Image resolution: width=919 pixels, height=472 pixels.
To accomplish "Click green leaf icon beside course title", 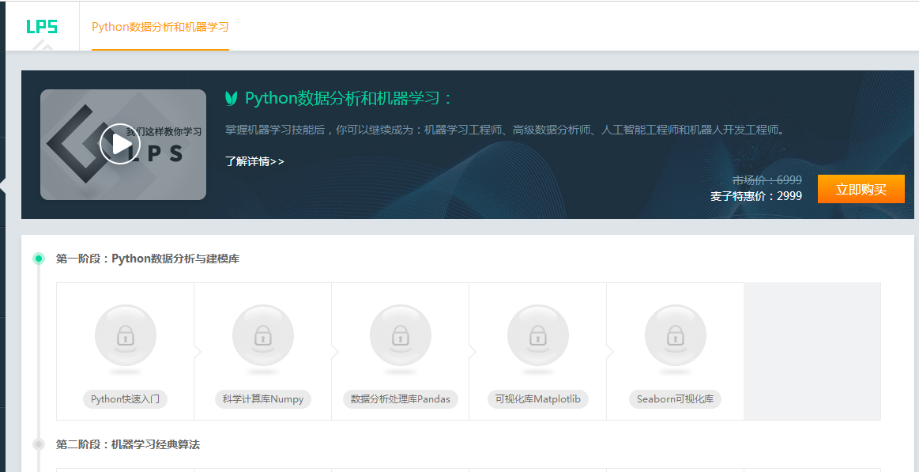I will click(232, 98).
